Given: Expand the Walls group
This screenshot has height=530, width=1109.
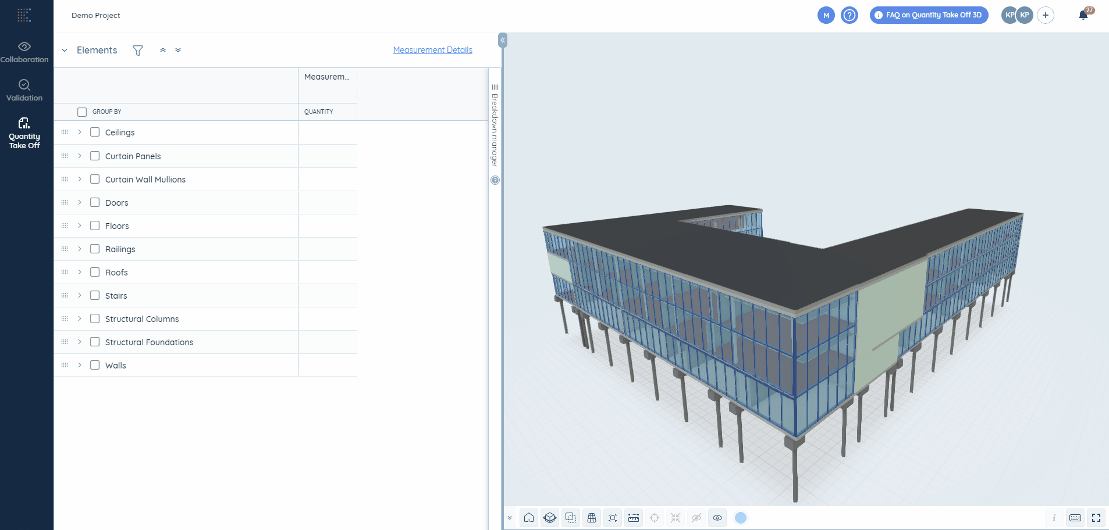Looking at the screenshot, I should pos(80,365).
